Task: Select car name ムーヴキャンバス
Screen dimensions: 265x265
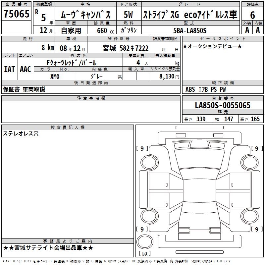Action: (x=86, y=15)
